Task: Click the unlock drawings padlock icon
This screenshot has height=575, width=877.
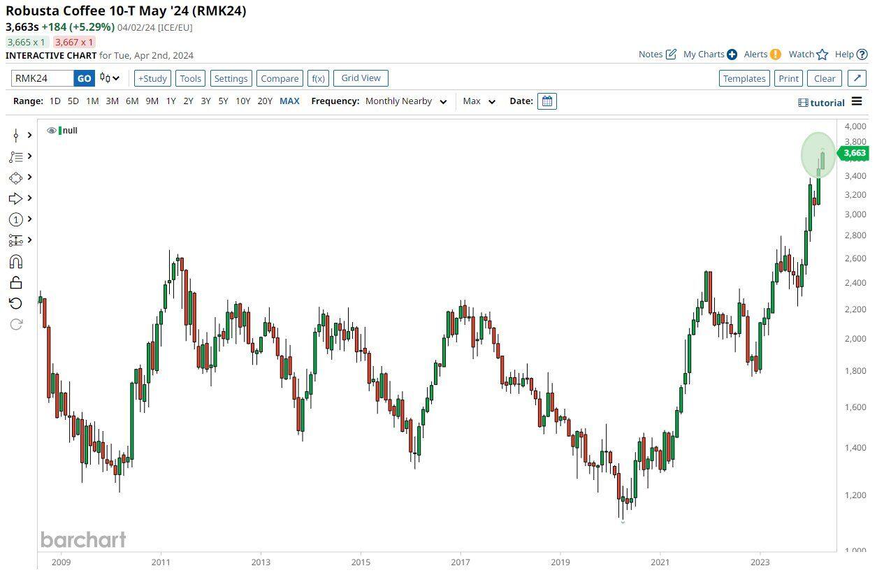Action: pos(15,282)
